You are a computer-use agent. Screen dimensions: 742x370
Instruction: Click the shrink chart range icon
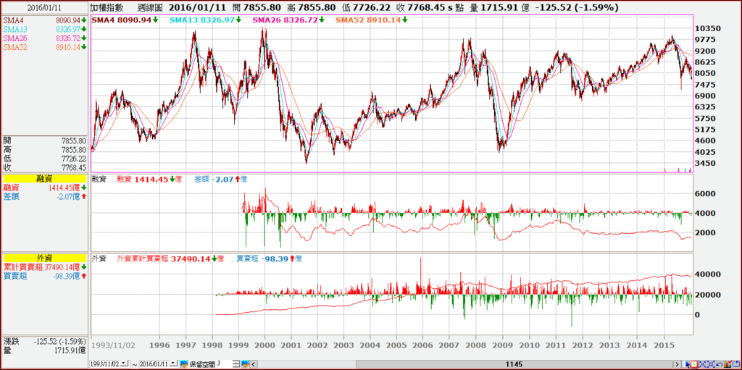[703, 364]
